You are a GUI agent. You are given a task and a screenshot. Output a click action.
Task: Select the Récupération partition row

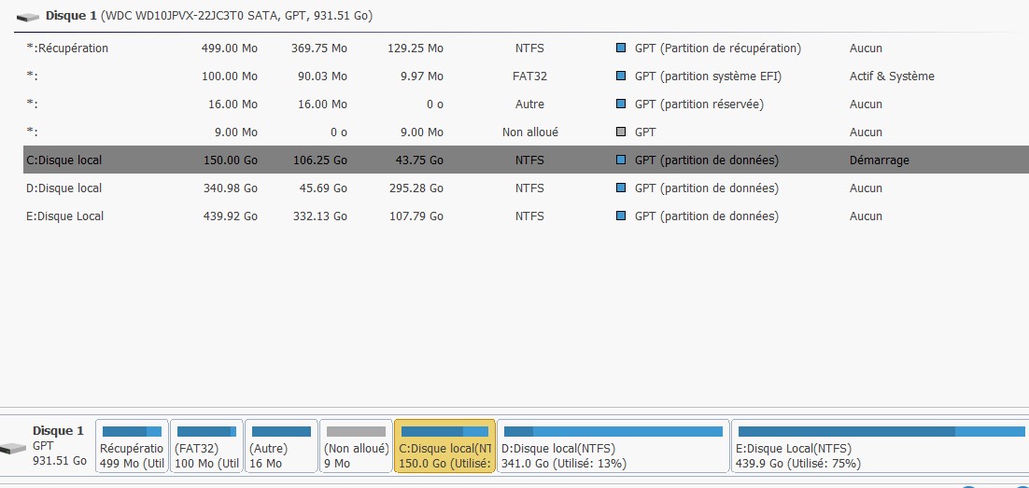pyautogui.click(x=526, y=49)
